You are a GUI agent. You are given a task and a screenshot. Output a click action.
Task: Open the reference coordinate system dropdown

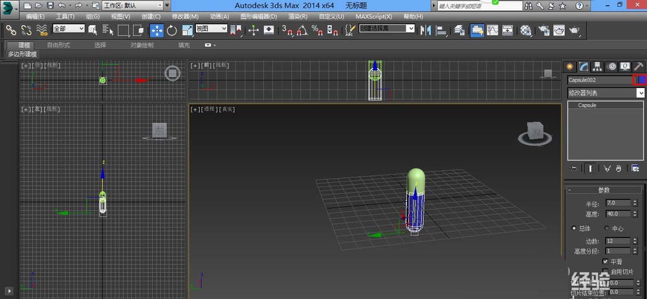tap(212, 28)
